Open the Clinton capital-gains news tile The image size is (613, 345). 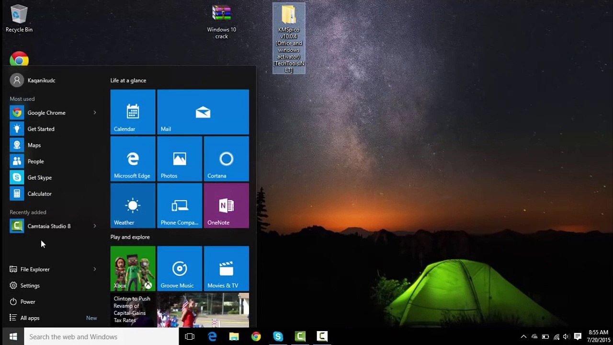tap(133, 310)
